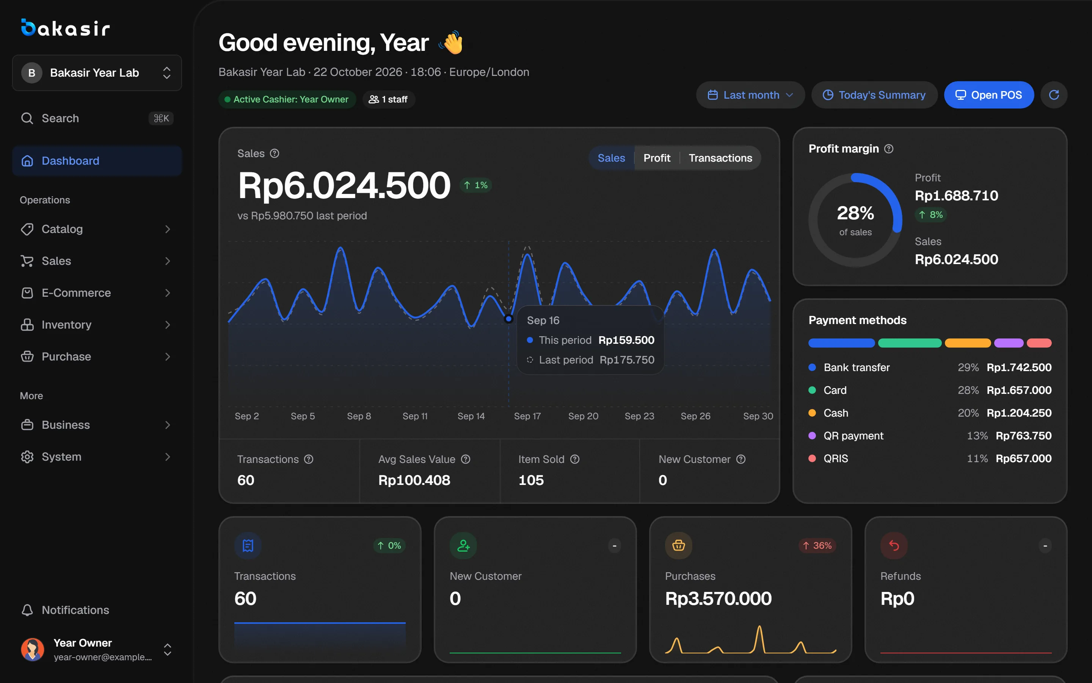The width and height of the screenshot is (1092, 683).
Task: Click the Year Owner avatar
Action: click(x=33, y=650)
